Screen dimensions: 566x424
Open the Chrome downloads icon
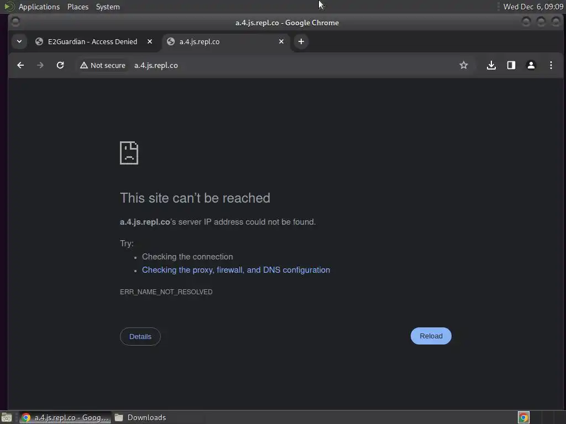pos(491,65)
